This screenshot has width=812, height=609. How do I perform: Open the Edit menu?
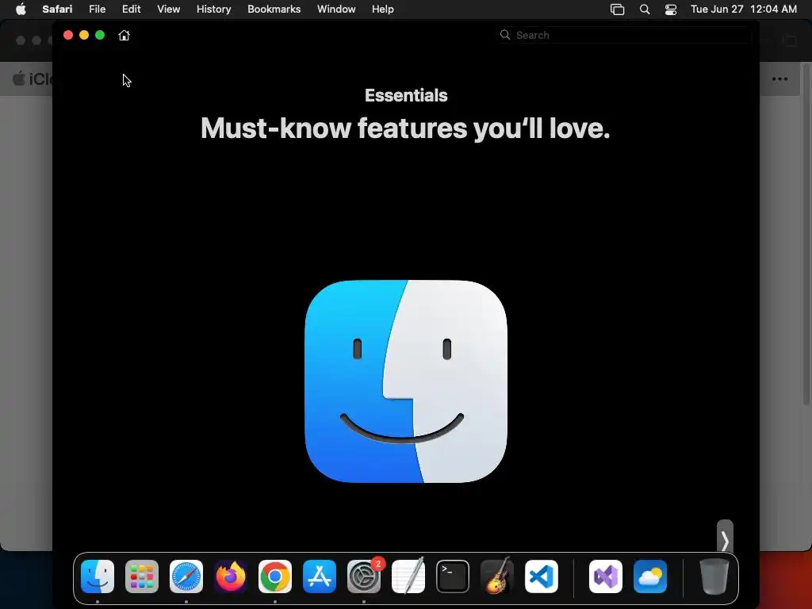(131, 10)
